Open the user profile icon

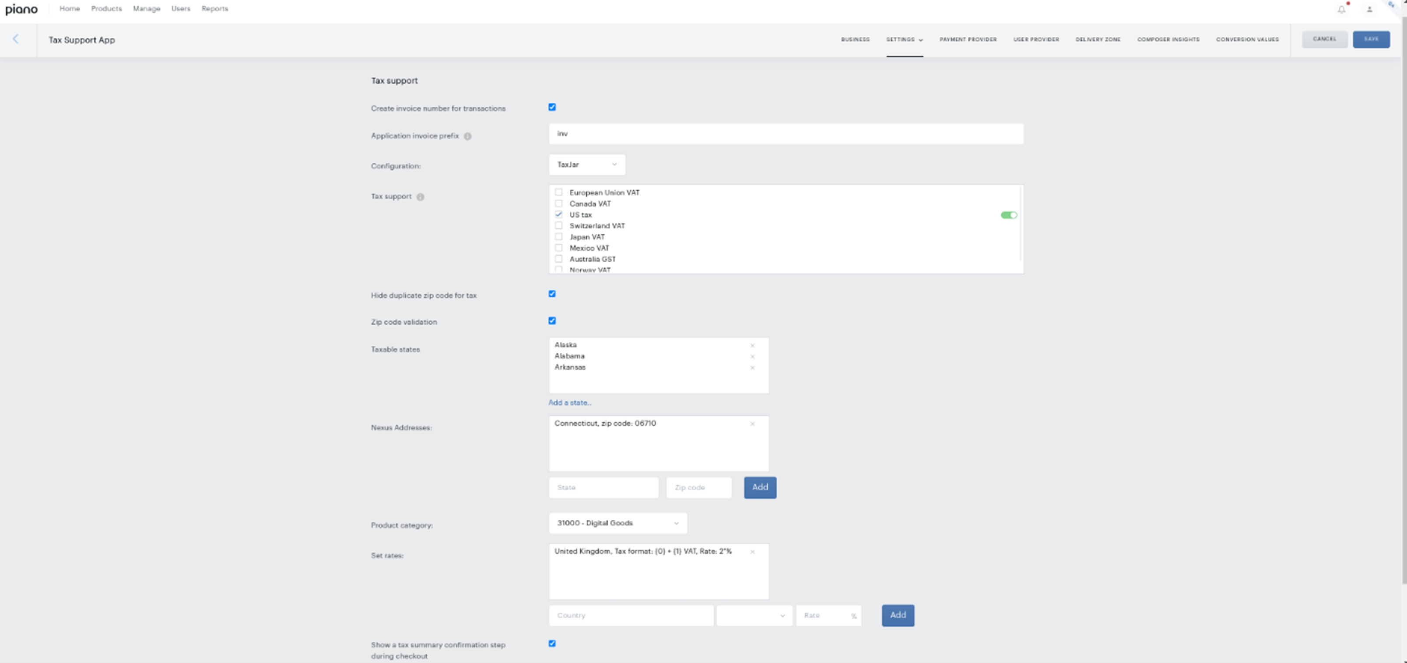(1369, 9)
